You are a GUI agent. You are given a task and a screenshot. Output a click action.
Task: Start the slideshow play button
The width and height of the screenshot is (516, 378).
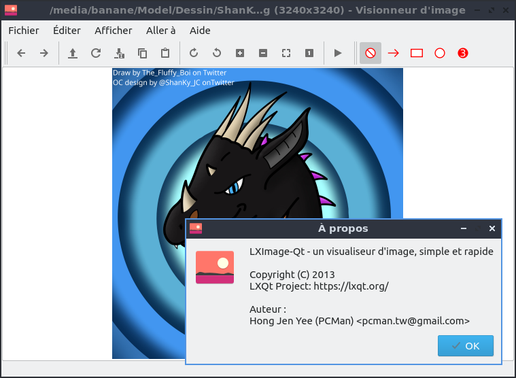[x=338, y=53]
